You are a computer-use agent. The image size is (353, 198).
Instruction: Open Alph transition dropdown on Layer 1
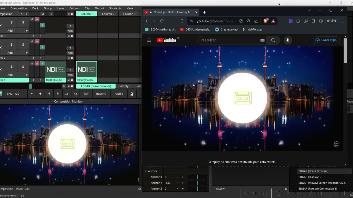[x=70, y=75]
